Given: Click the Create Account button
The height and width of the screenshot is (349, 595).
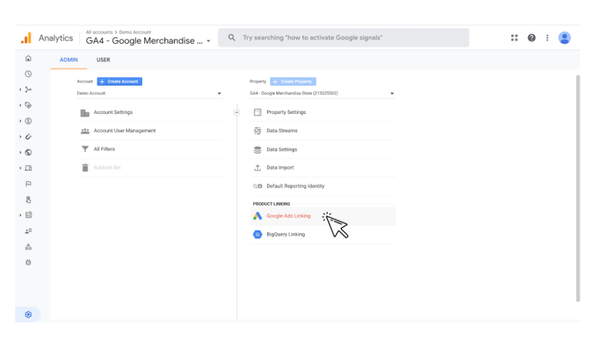Looking at the screenshot, I should click(x=120, y=82).
